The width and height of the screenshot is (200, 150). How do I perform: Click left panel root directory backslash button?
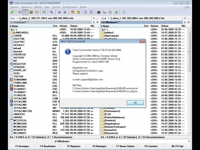click(x=94, y=18)
